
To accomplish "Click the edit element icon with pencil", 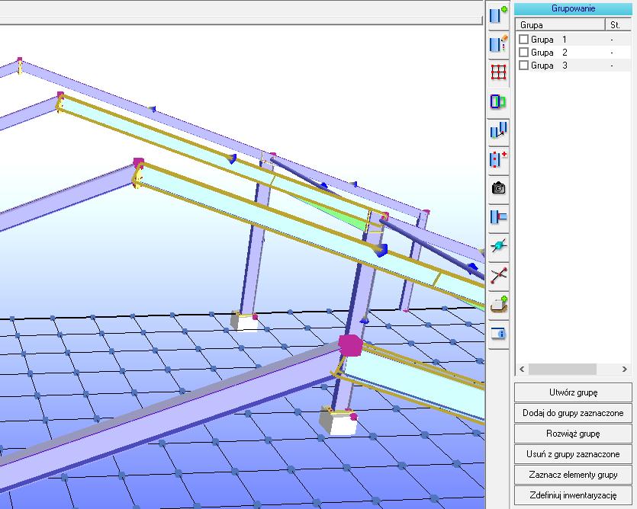I will pyautogui.click(x=498, y=44).
